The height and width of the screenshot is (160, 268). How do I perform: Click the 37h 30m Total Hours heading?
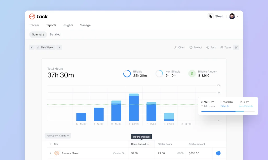[x=61, y=75]
